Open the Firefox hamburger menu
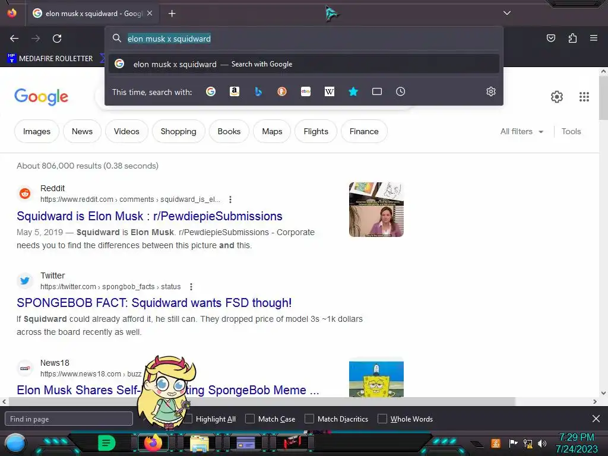 coord(593,38)
